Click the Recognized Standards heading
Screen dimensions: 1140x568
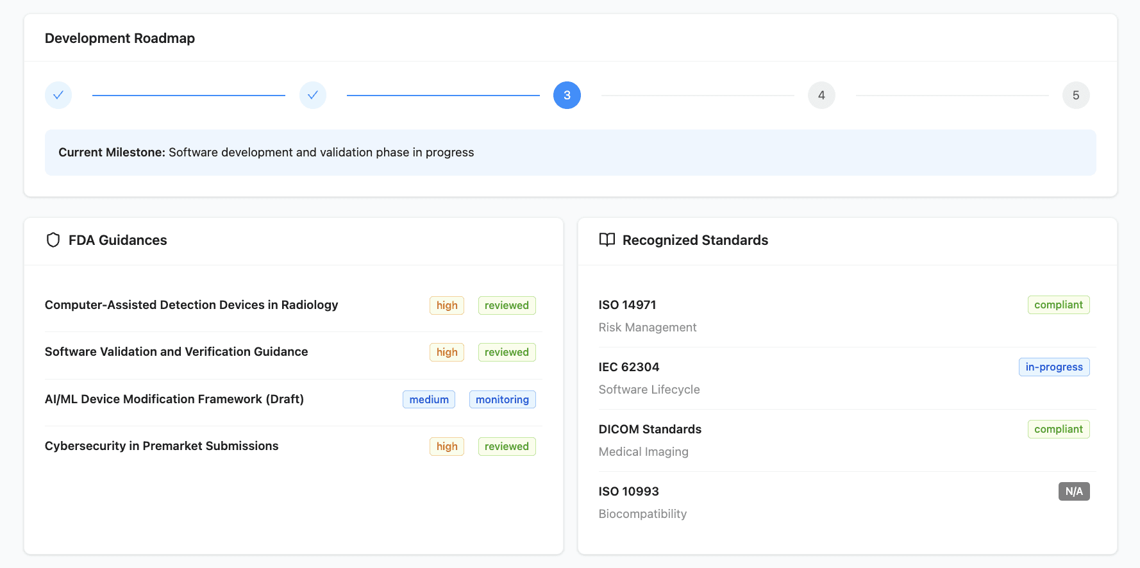pos(695,240)
